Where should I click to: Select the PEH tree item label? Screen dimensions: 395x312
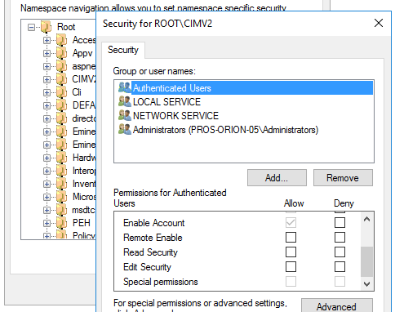click(x=82, y=223)
